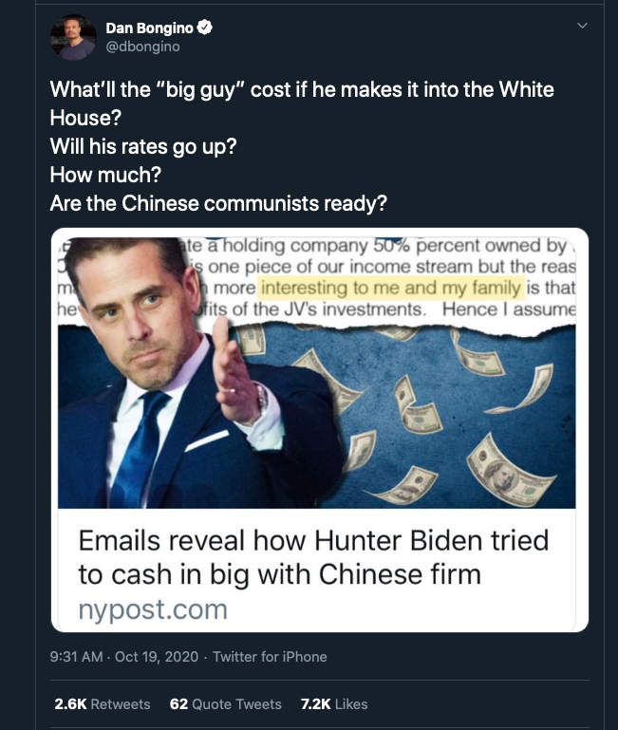
Task: Click Dan Bongino's profile avatar
Action: click(x=73, y=37)
